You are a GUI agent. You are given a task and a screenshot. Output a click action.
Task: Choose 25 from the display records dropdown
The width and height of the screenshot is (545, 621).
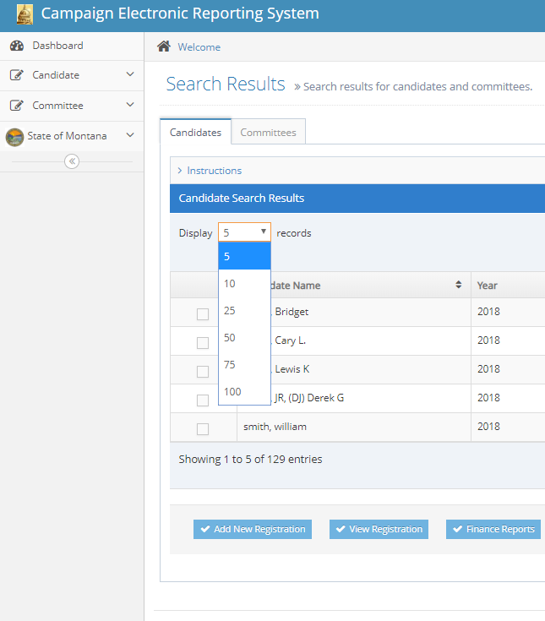[x=230, y=311]
